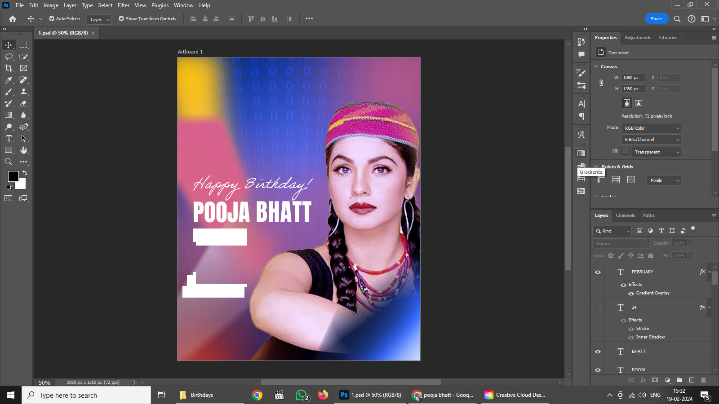Collapse 24 layer effects list
The height and width of the screenshot is (404, 719).
click(x=709, y=307)
